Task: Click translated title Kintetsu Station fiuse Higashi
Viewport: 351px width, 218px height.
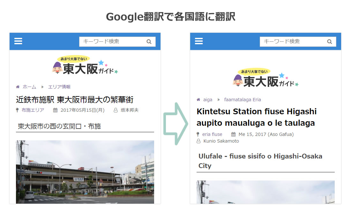Action: 257,117
